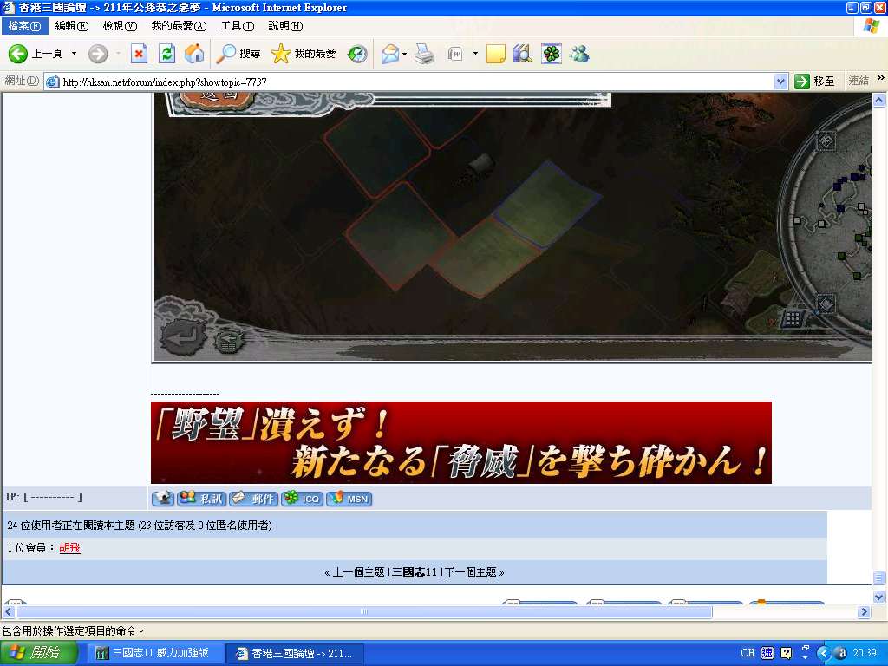Click the 連結 Links toolbar label
The image size is (888, 666).
[858, 81]
